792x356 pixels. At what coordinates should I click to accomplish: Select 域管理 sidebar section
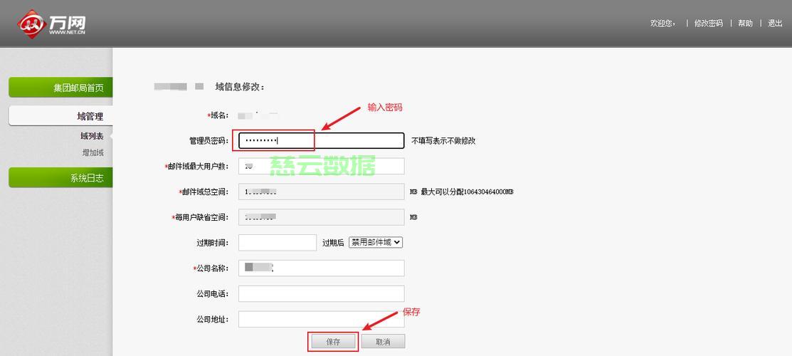(60, 116)
